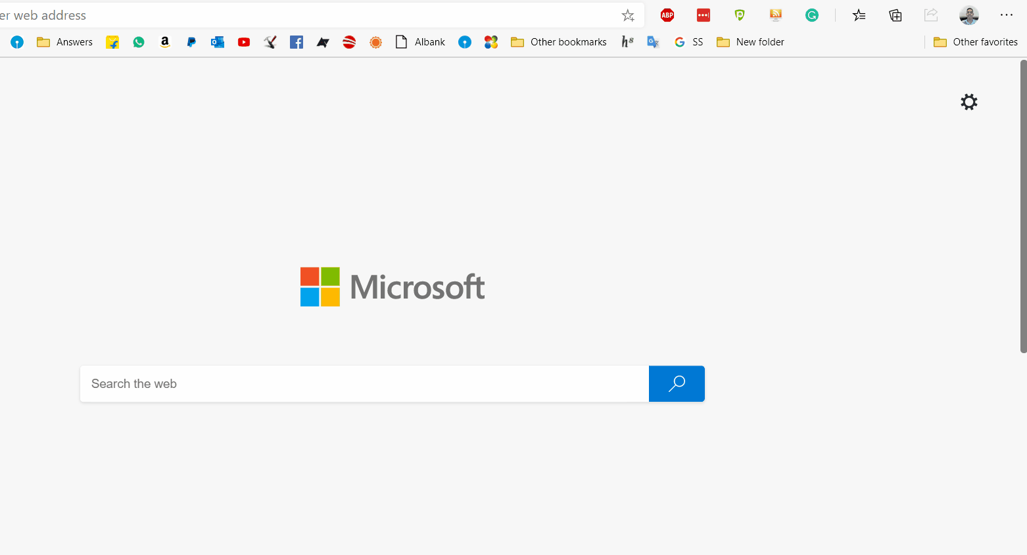Screen dimensions: 1027x555
Task: Open the Grammarly extension
Action: (x=812, y=15)
